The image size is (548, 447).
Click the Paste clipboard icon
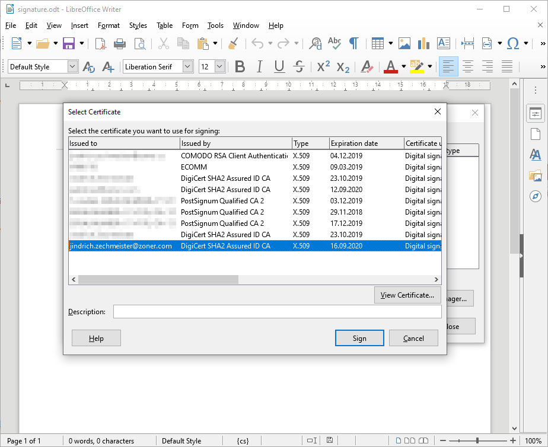tap(203, 44)
